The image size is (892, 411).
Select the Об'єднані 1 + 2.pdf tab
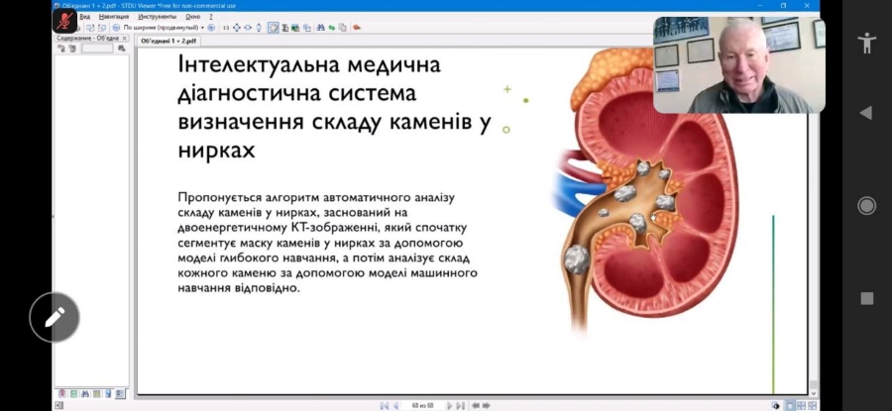(x=168, y=42)
